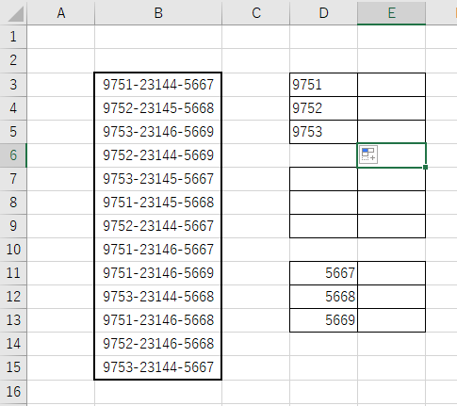The width and height of the screenshot is (457, 406).
Task: Click the Select All corner triangle
Action: (x=16, y=14)
